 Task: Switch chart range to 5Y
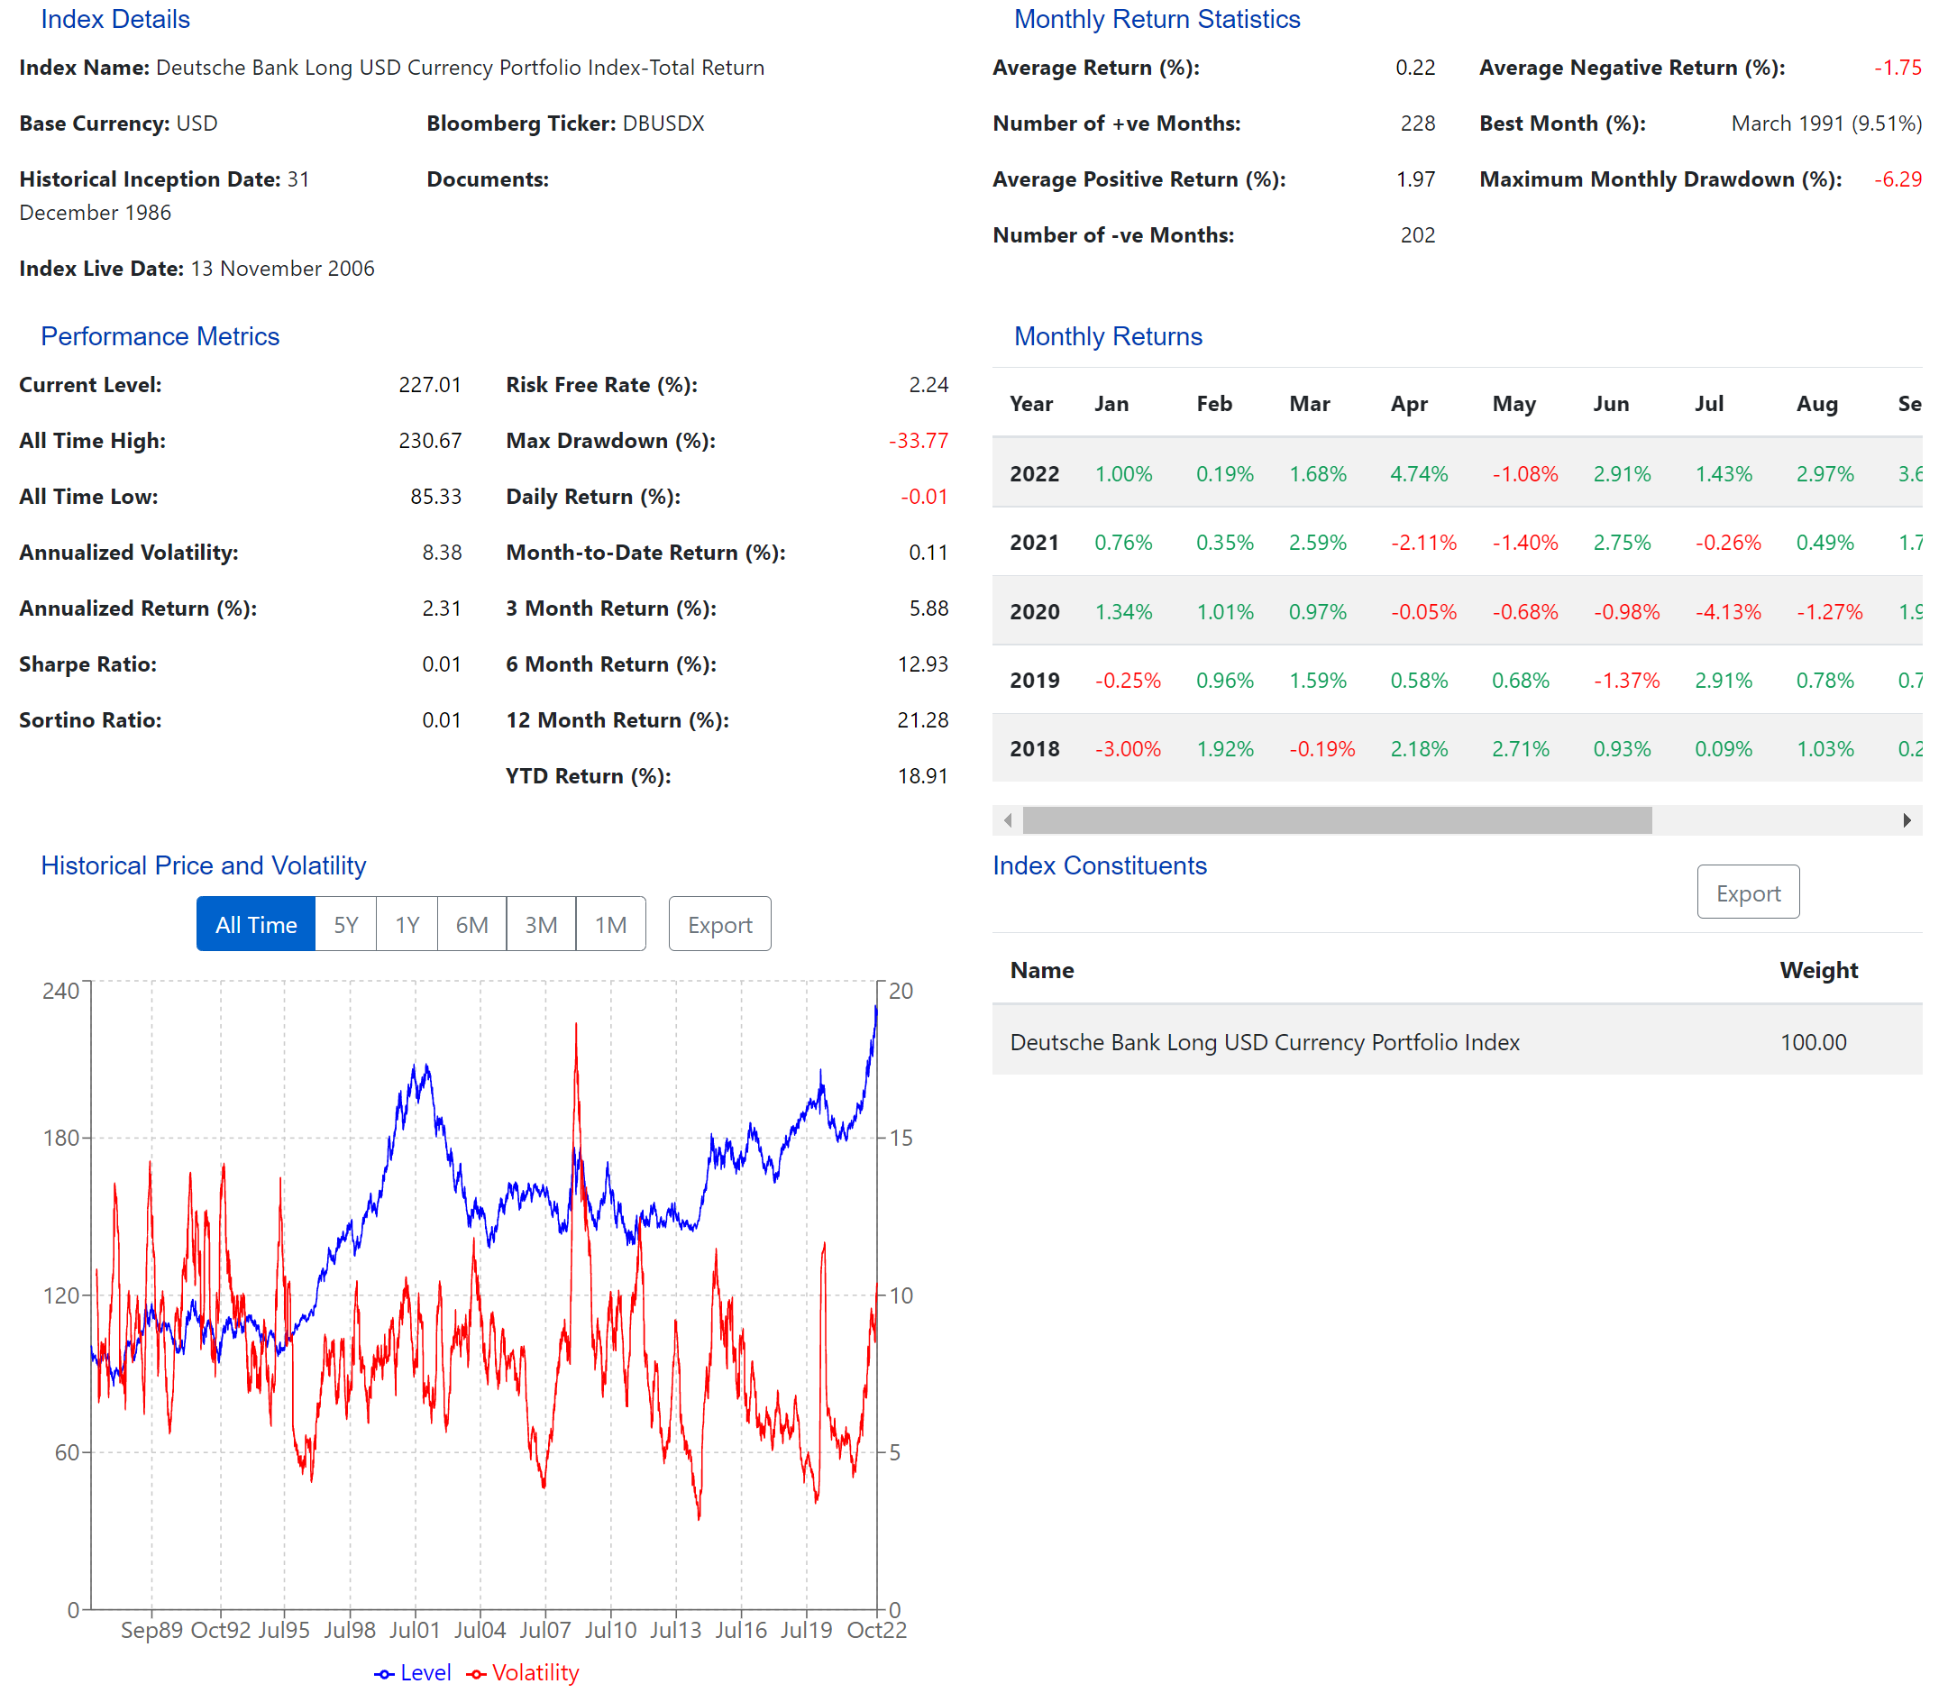(x=345, y=924)
